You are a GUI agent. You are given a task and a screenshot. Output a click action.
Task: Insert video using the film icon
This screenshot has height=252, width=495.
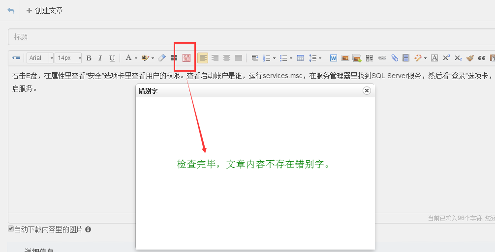(x=406, y=58)
